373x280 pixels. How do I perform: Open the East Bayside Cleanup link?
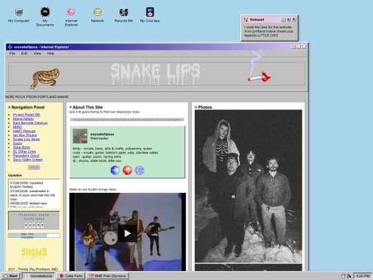point(30,123)
